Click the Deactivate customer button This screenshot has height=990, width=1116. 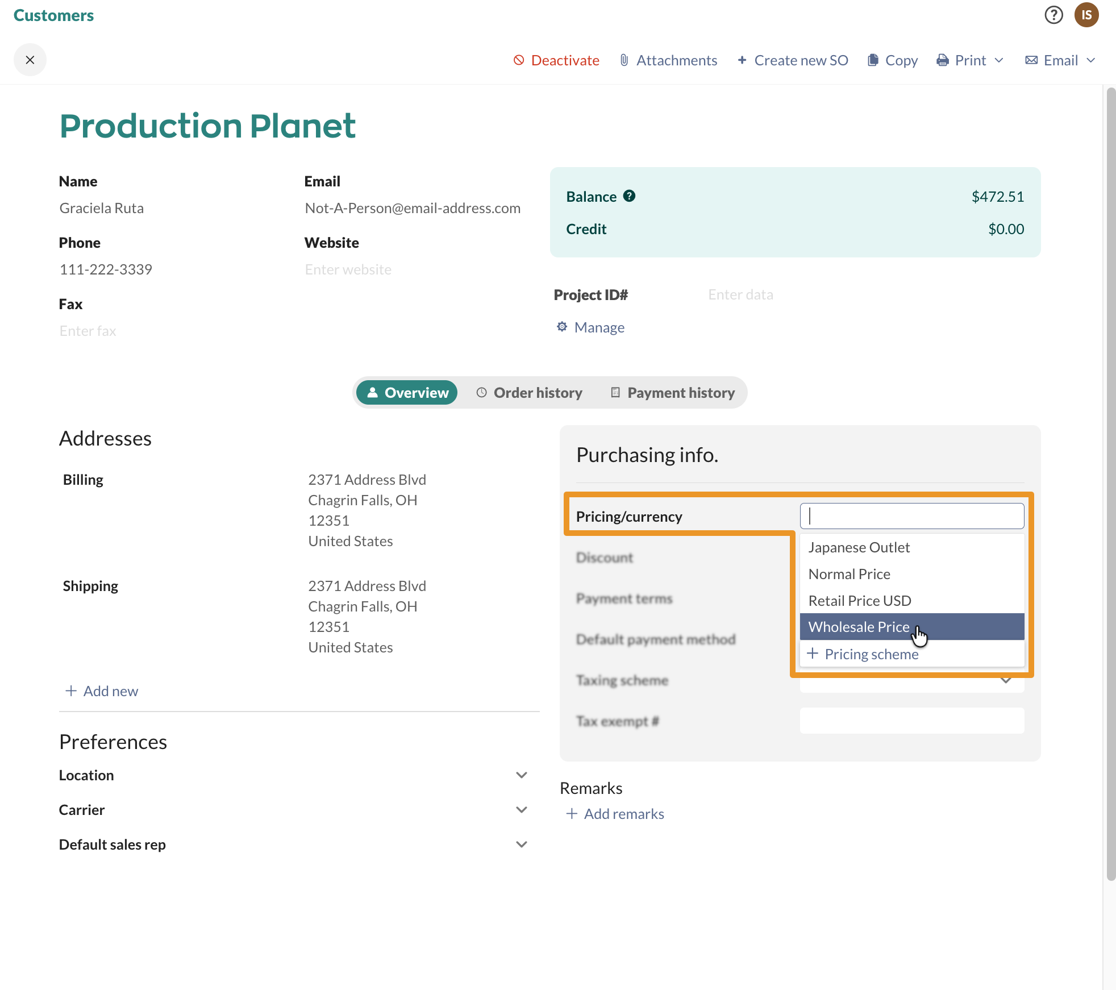coord(556,60)
